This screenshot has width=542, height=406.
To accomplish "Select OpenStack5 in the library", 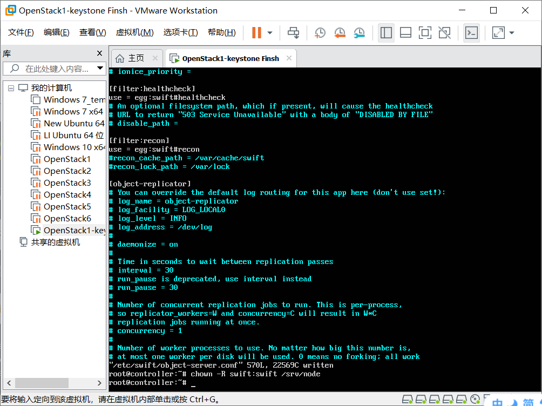I will (x=67, y=206).
